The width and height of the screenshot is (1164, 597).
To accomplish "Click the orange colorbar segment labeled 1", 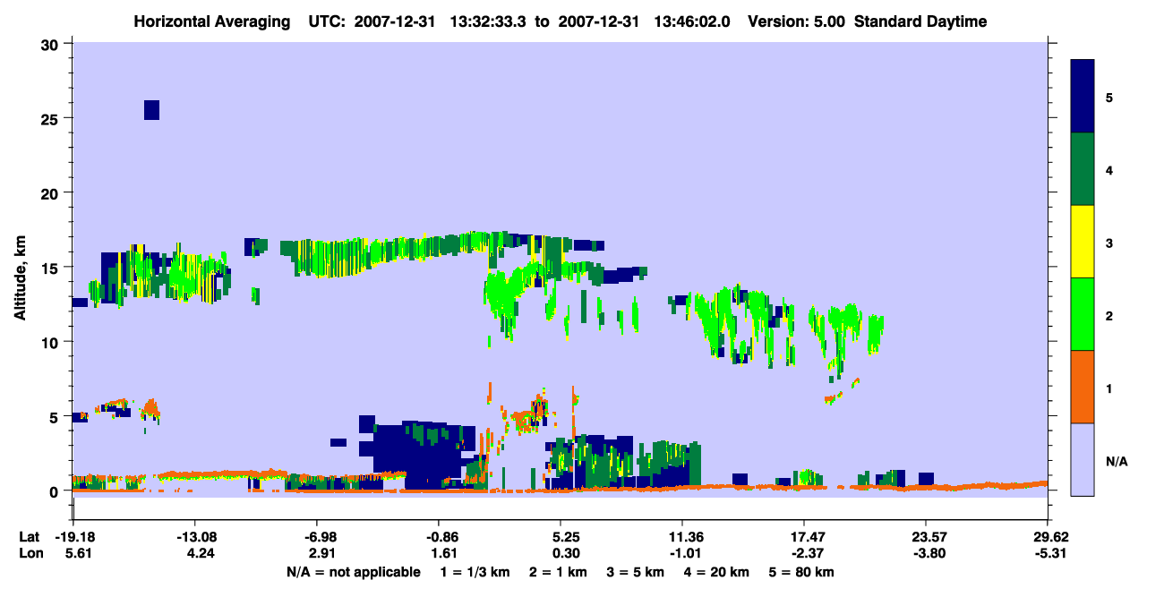I will click(x=1083, y=387).
